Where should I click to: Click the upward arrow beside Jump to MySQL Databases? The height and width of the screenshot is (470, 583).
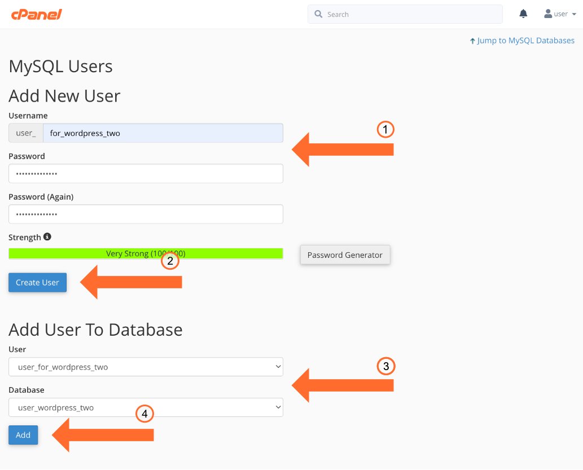[473, 40]
